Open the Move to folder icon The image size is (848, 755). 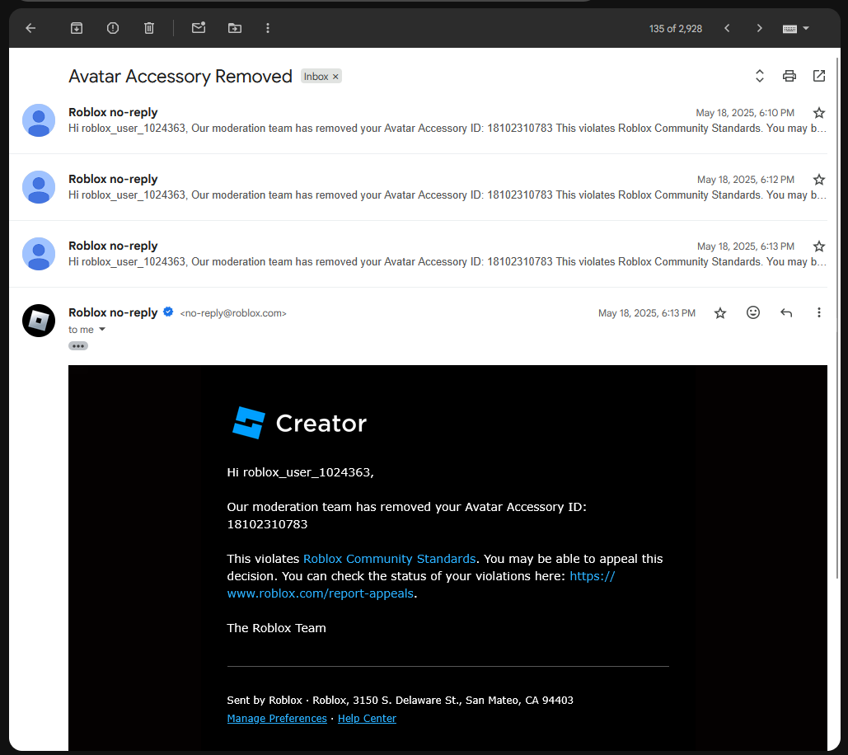pos(235,28)
